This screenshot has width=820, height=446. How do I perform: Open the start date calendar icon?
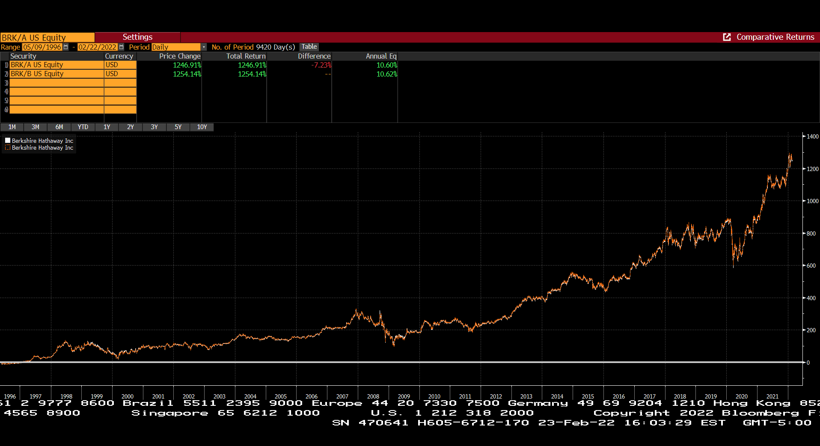tap(66, 47)
